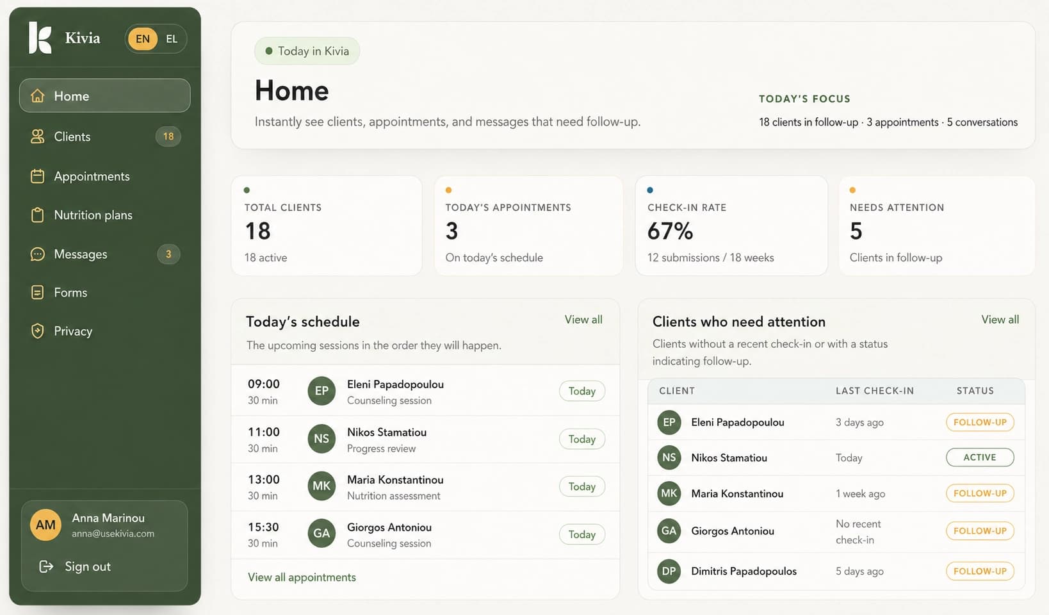This screenshot has height=615, width=1049.
Task: Click View all in Today's schedule
Action: click(x=583, y=320)
